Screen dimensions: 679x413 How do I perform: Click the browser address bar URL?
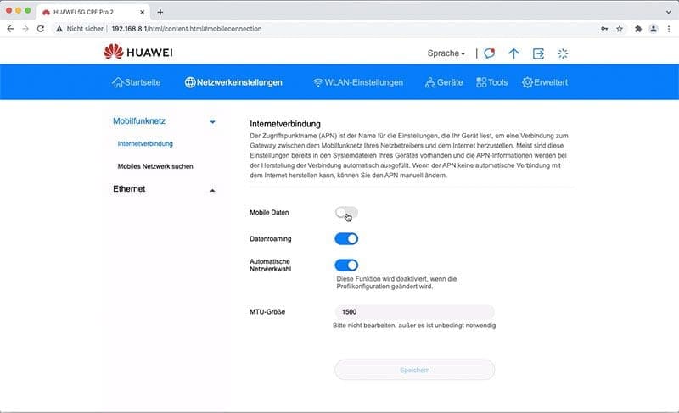186,29
